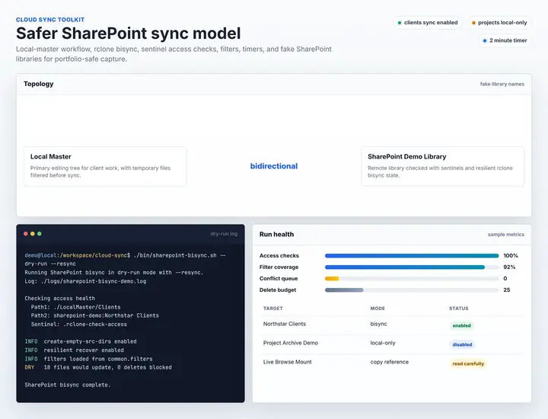Click the '25' Delete budget value
This screenshot has width=548, height=419.
pyautogui.click(x=507, y=290)
